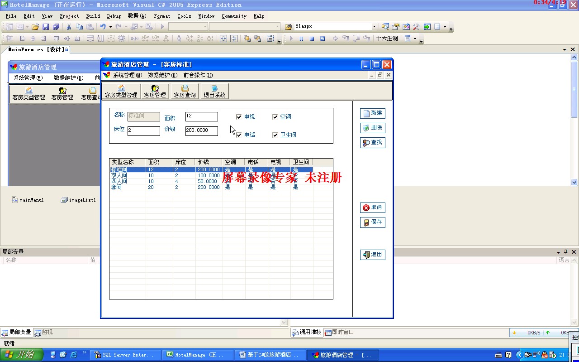Open the 前台操作(H) menu
The width and height of the screenshot is (579, 362).
pyautogui.click(x=198, y=75)
